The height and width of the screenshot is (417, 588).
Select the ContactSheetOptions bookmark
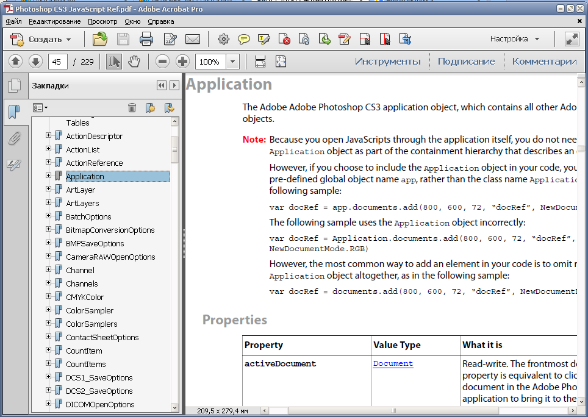tap(102, 338)
